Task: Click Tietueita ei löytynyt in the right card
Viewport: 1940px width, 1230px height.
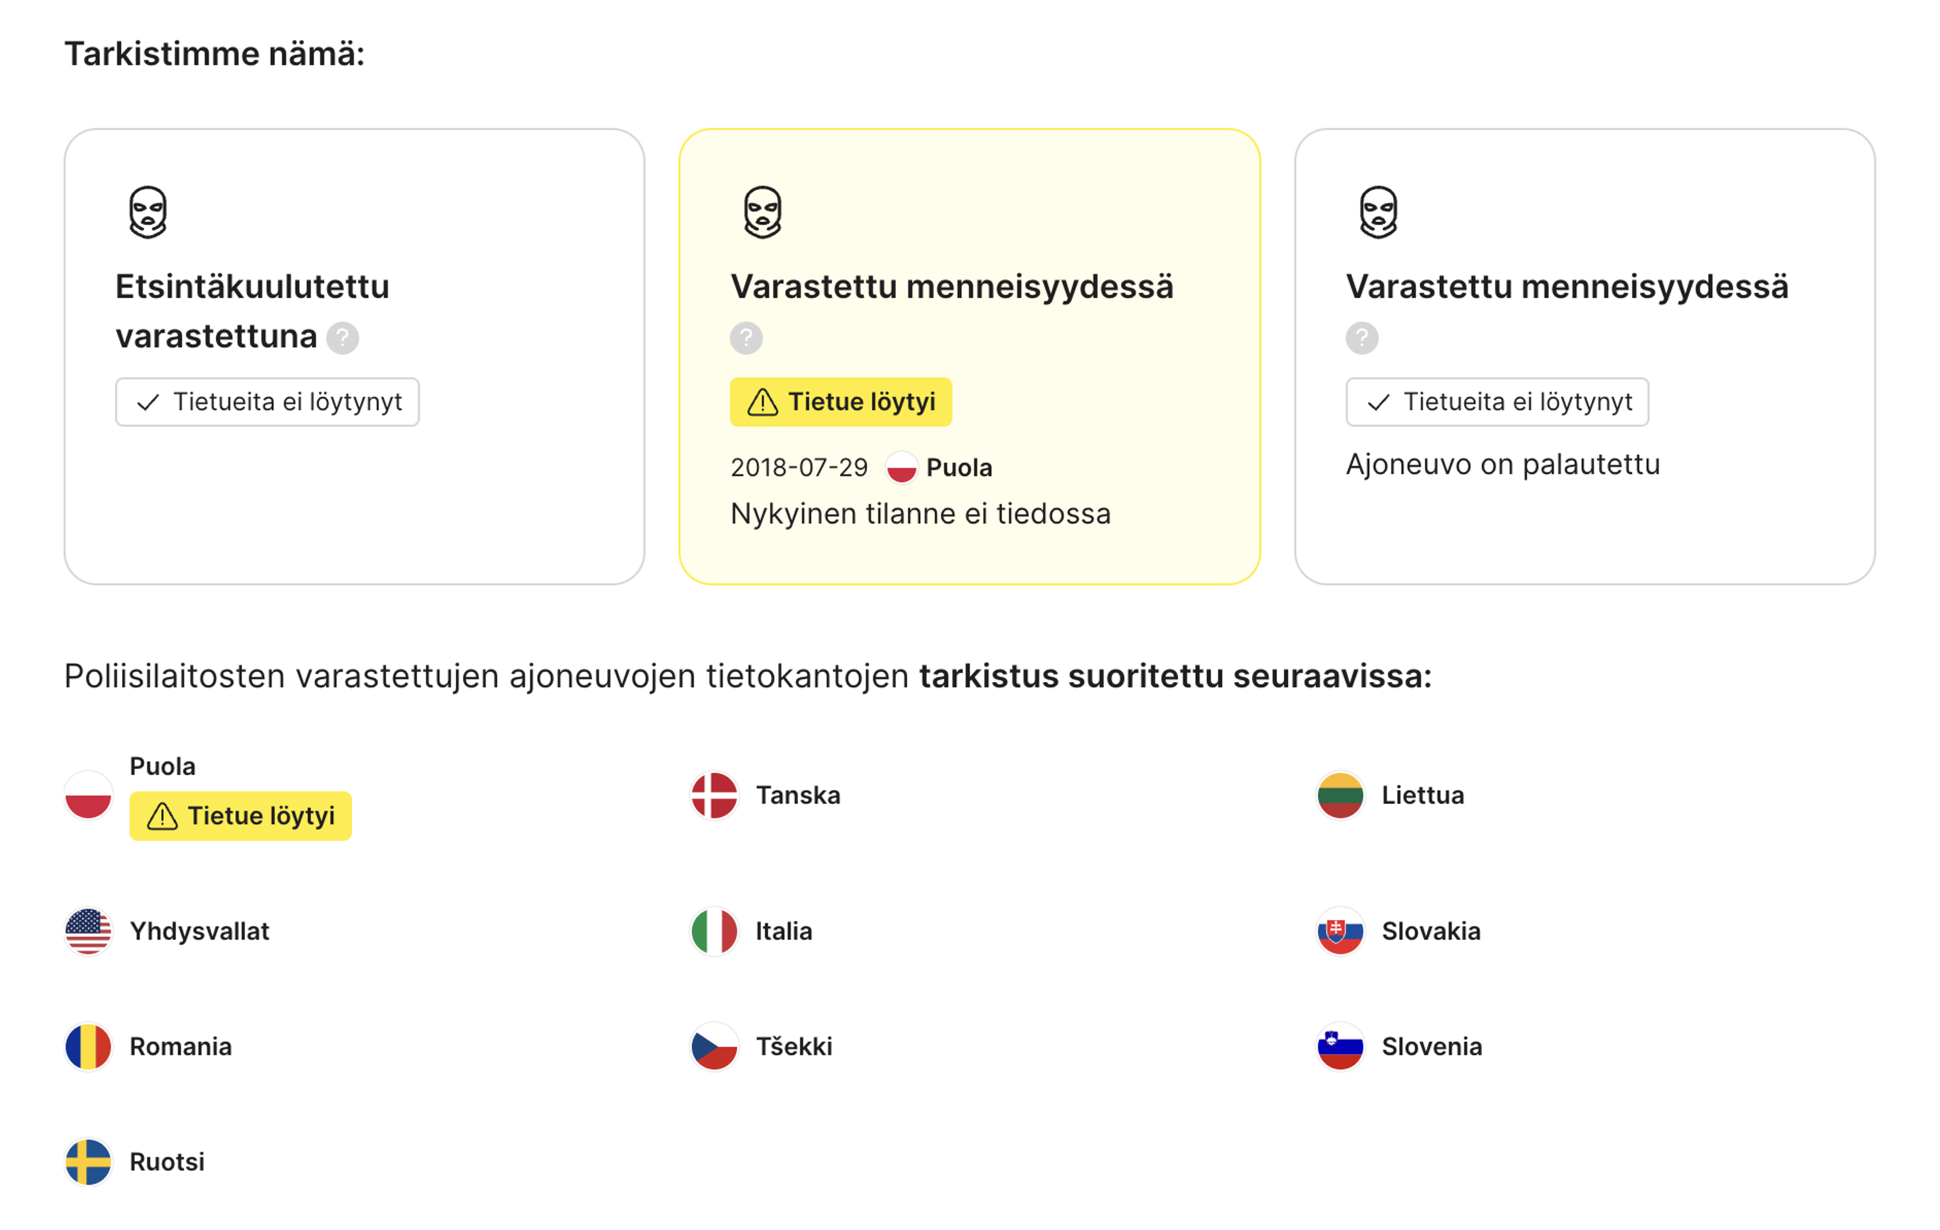Action: click(x=1497, y=401)
